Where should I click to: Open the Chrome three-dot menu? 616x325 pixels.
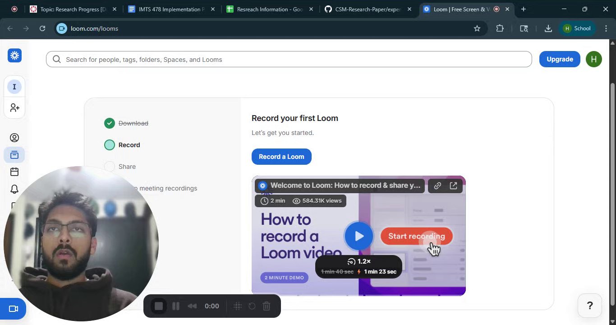pos(606,28)
